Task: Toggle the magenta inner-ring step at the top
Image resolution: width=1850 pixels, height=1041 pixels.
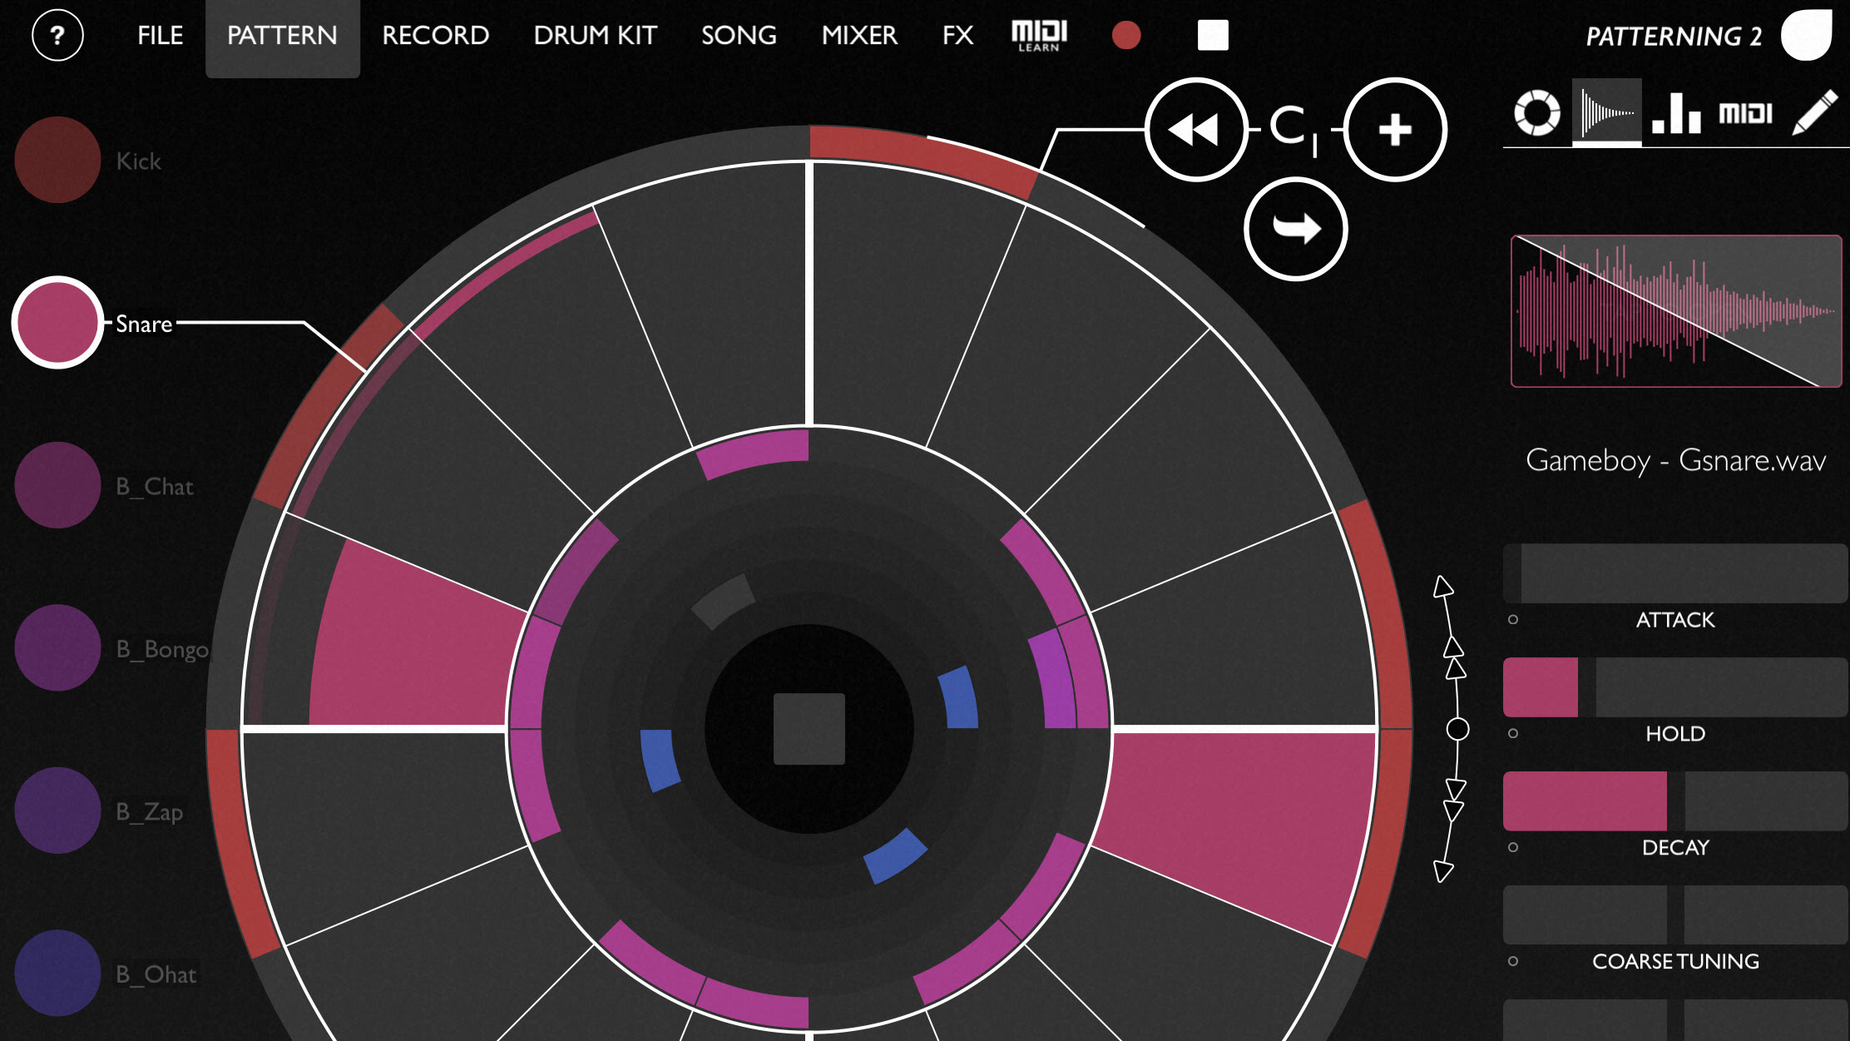Action: coord(755,452)
